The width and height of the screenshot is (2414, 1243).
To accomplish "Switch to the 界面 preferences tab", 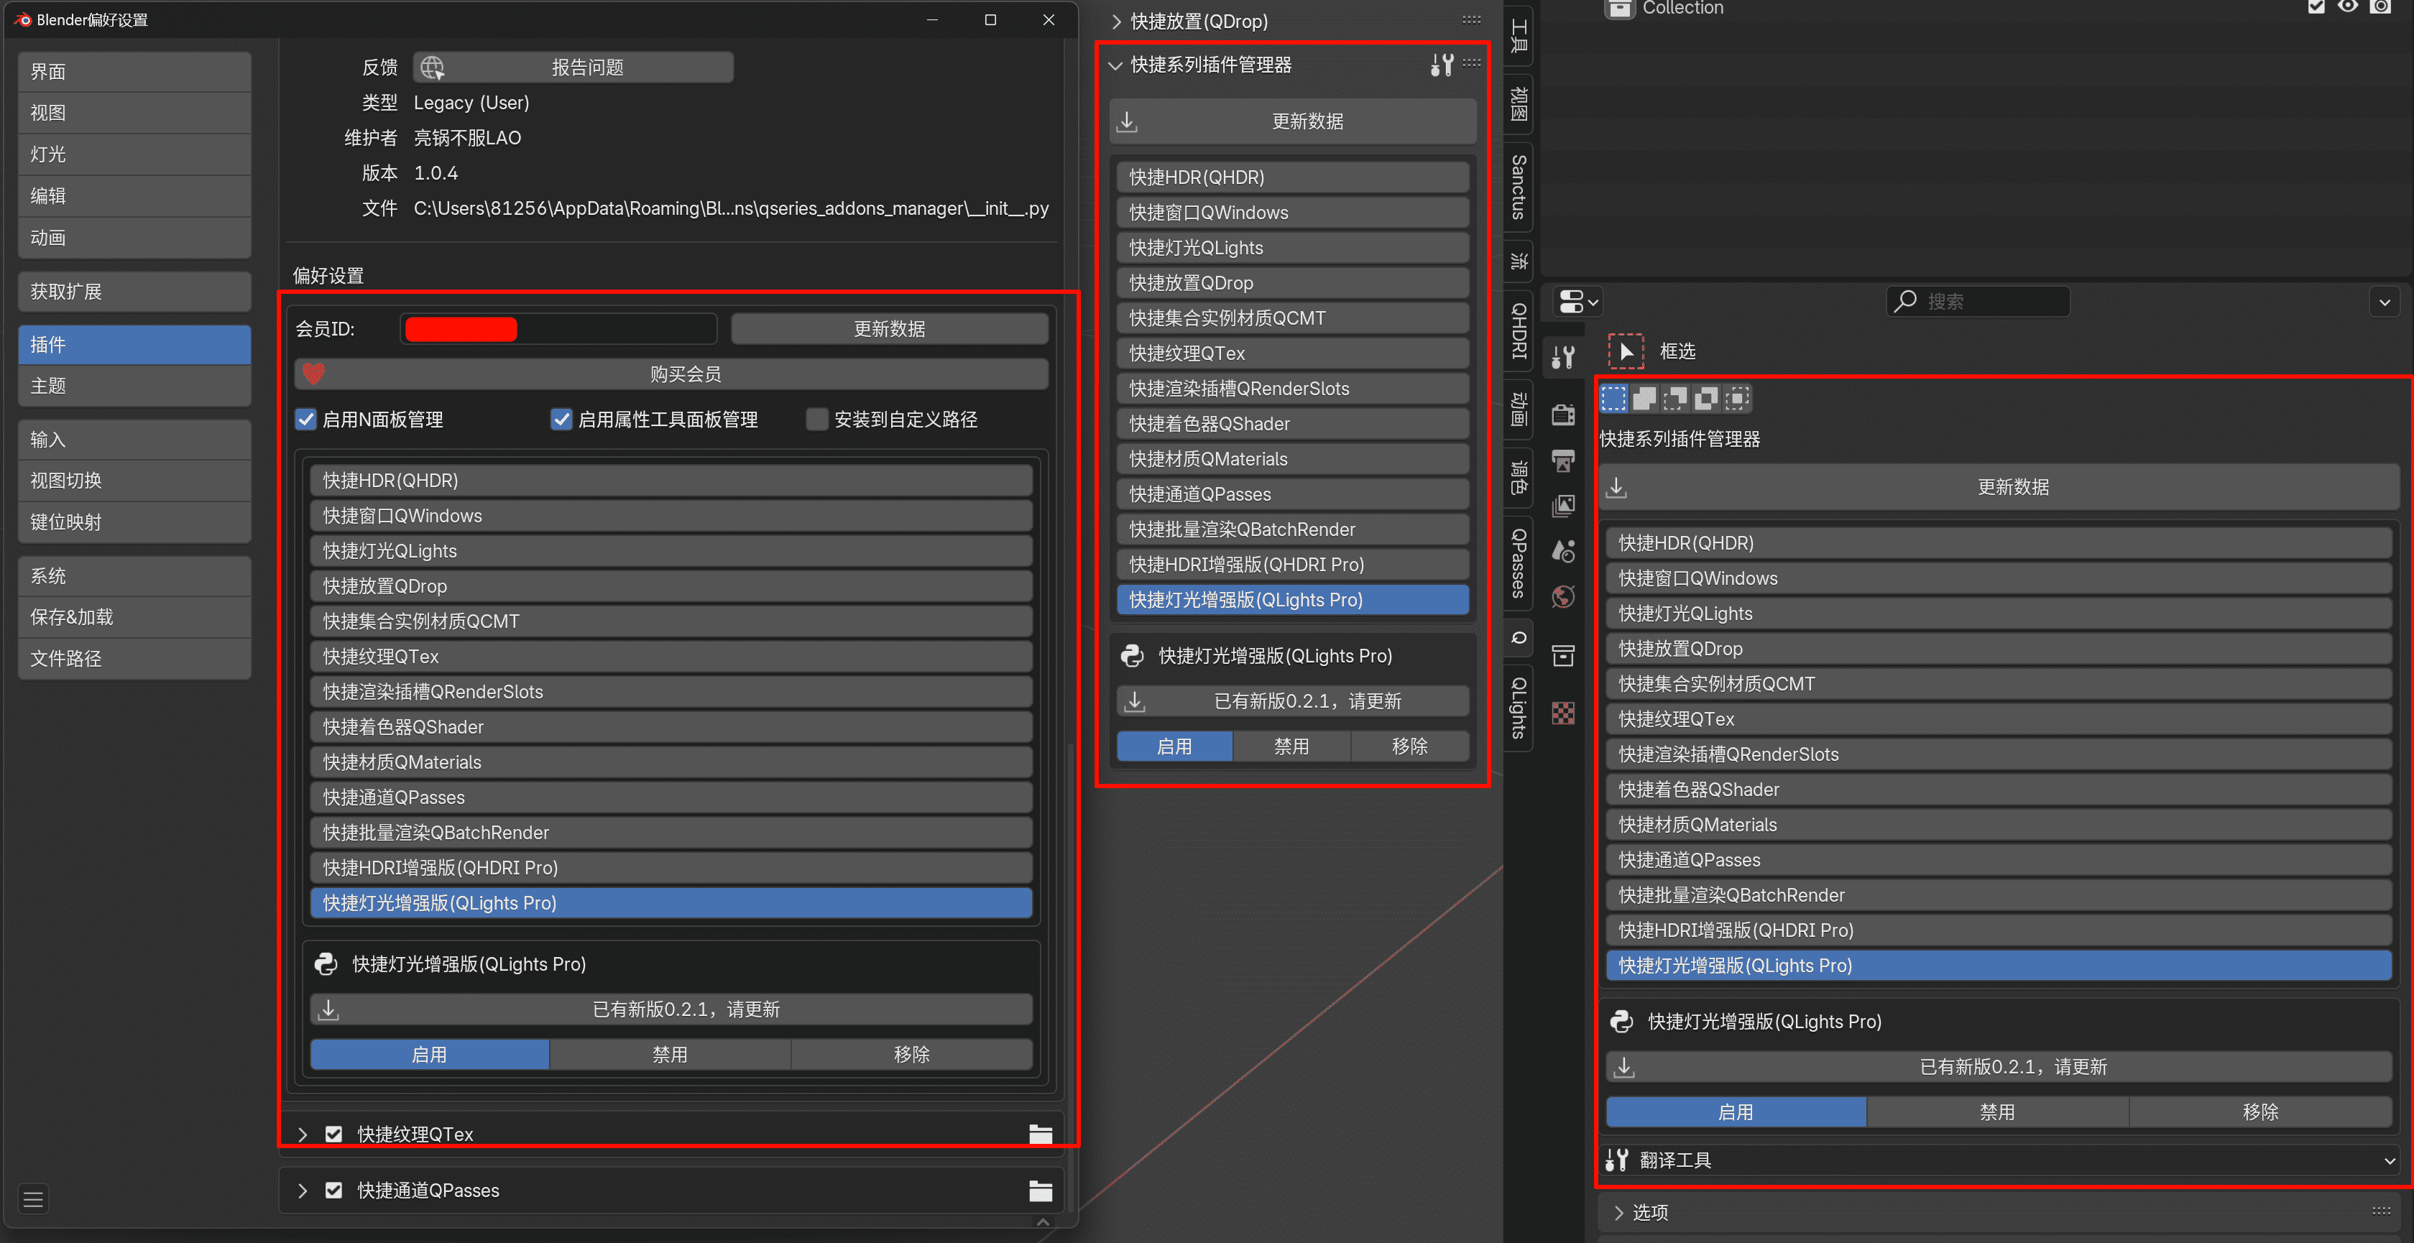I will tap(134, 71).
